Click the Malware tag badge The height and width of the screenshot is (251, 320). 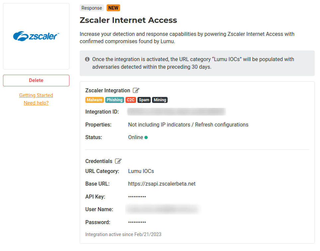point(95,100)
